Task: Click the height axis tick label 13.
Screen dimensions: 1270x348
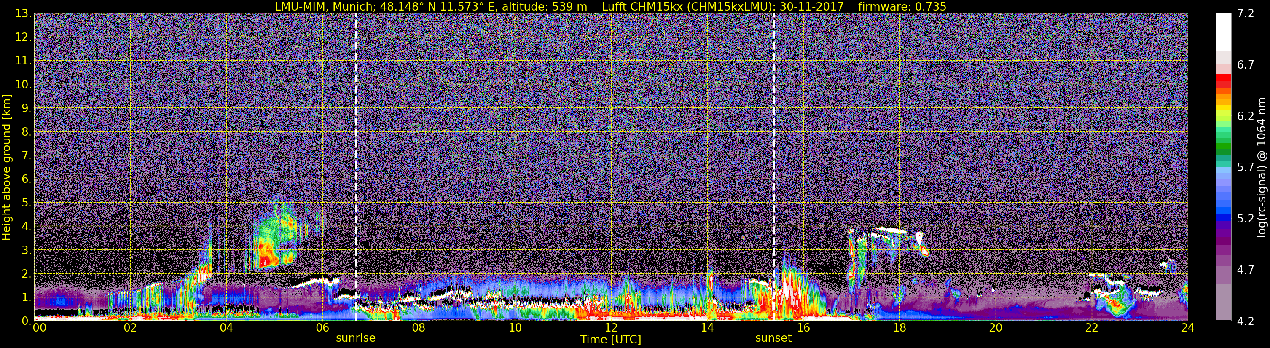Action: pyautogui.click(x=23, y=14)
